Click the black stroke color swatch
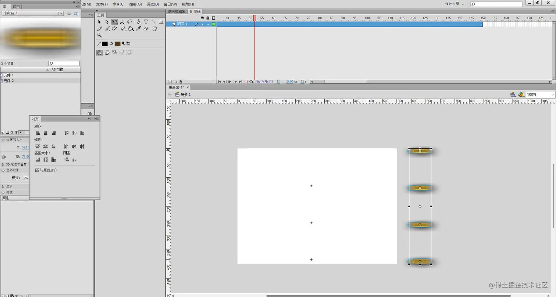 coord(105,44)
